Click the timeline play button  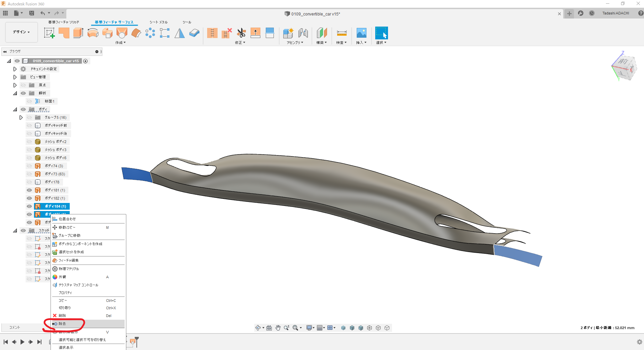[22, 342]
